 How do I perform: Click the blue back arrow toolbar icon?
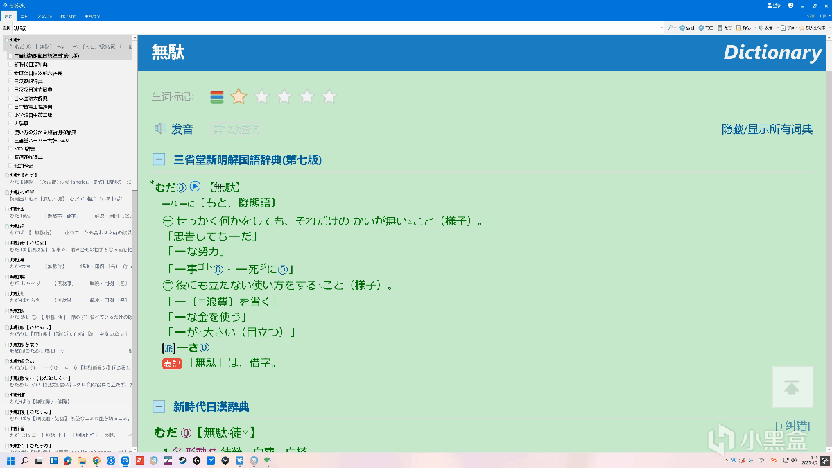(x=682, y=28)
